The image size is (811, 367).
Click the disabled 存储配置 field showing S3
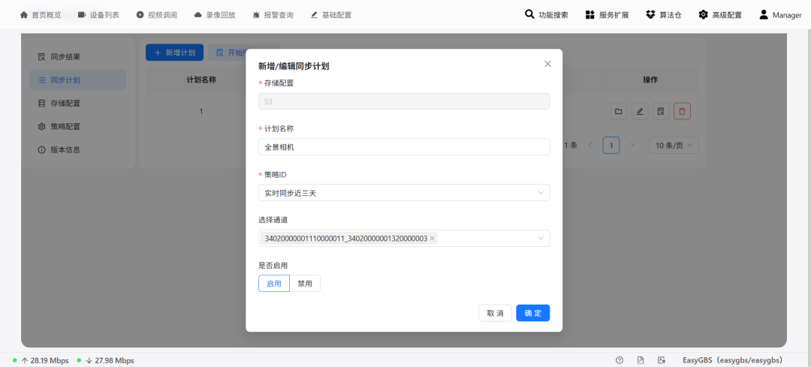404,101
